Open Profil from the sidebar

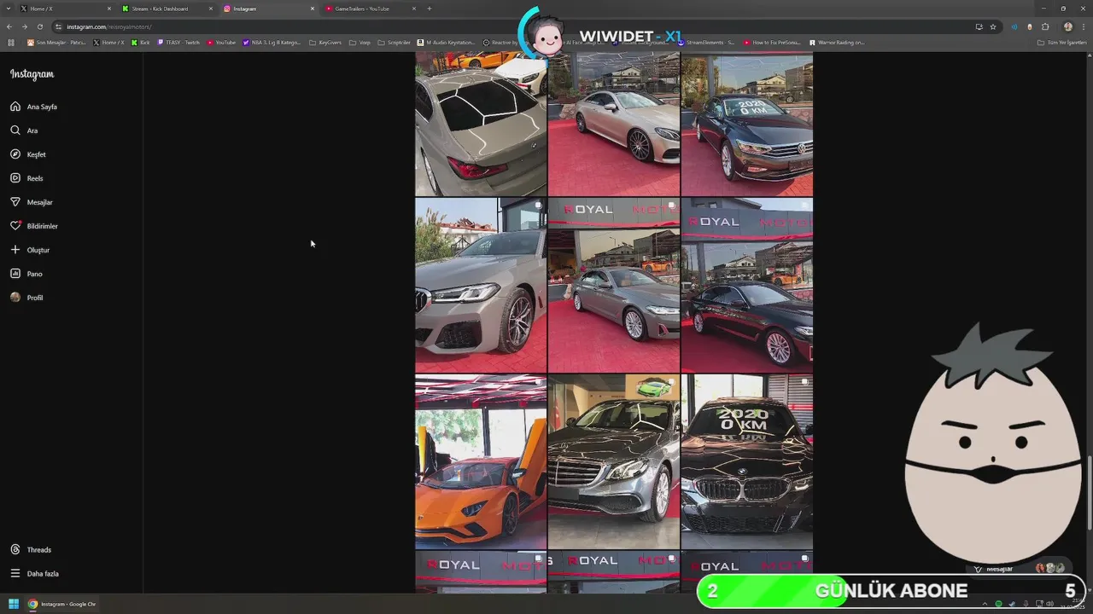(x=26, y=298)
